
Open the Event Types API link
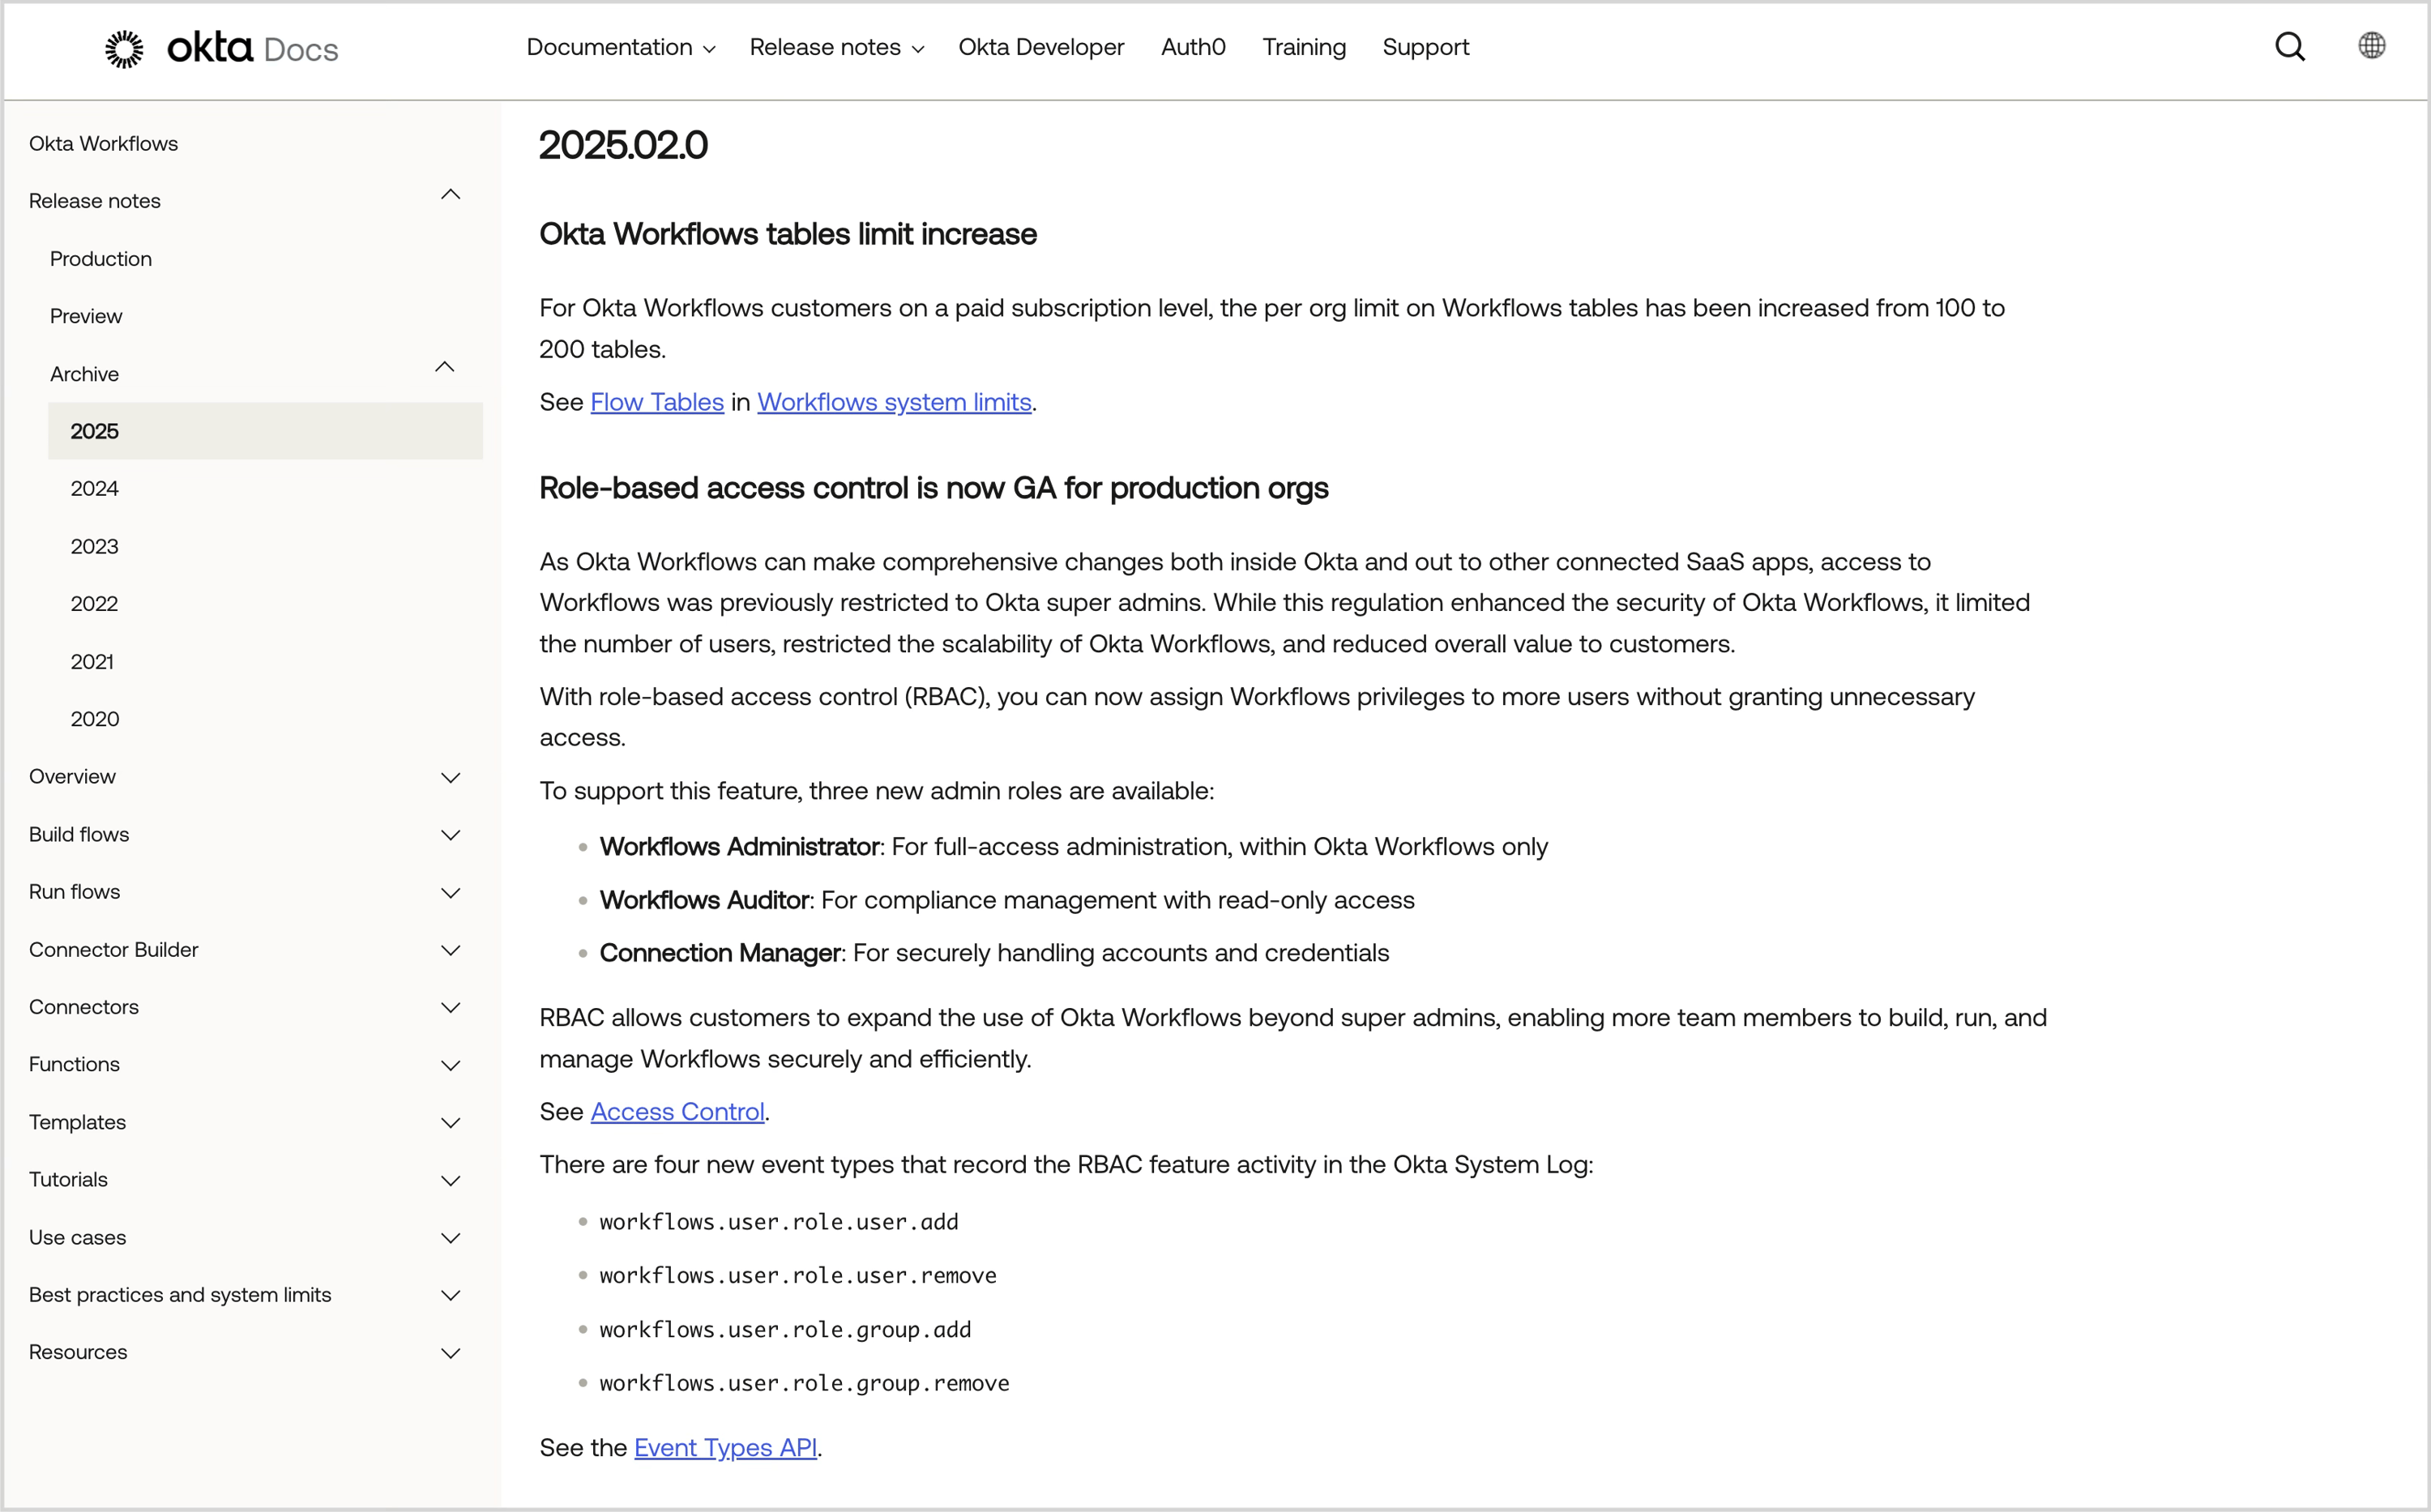[725, 1447]
